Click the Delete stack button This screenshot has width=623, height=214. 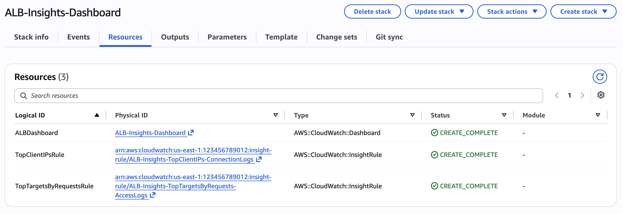pyautogui.click(x=372, y=11)
